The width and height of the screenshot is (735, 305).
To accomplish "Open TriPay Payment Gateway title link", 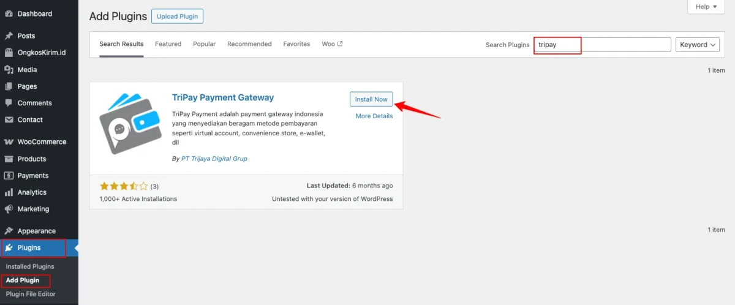I will [x=223, y=97].
